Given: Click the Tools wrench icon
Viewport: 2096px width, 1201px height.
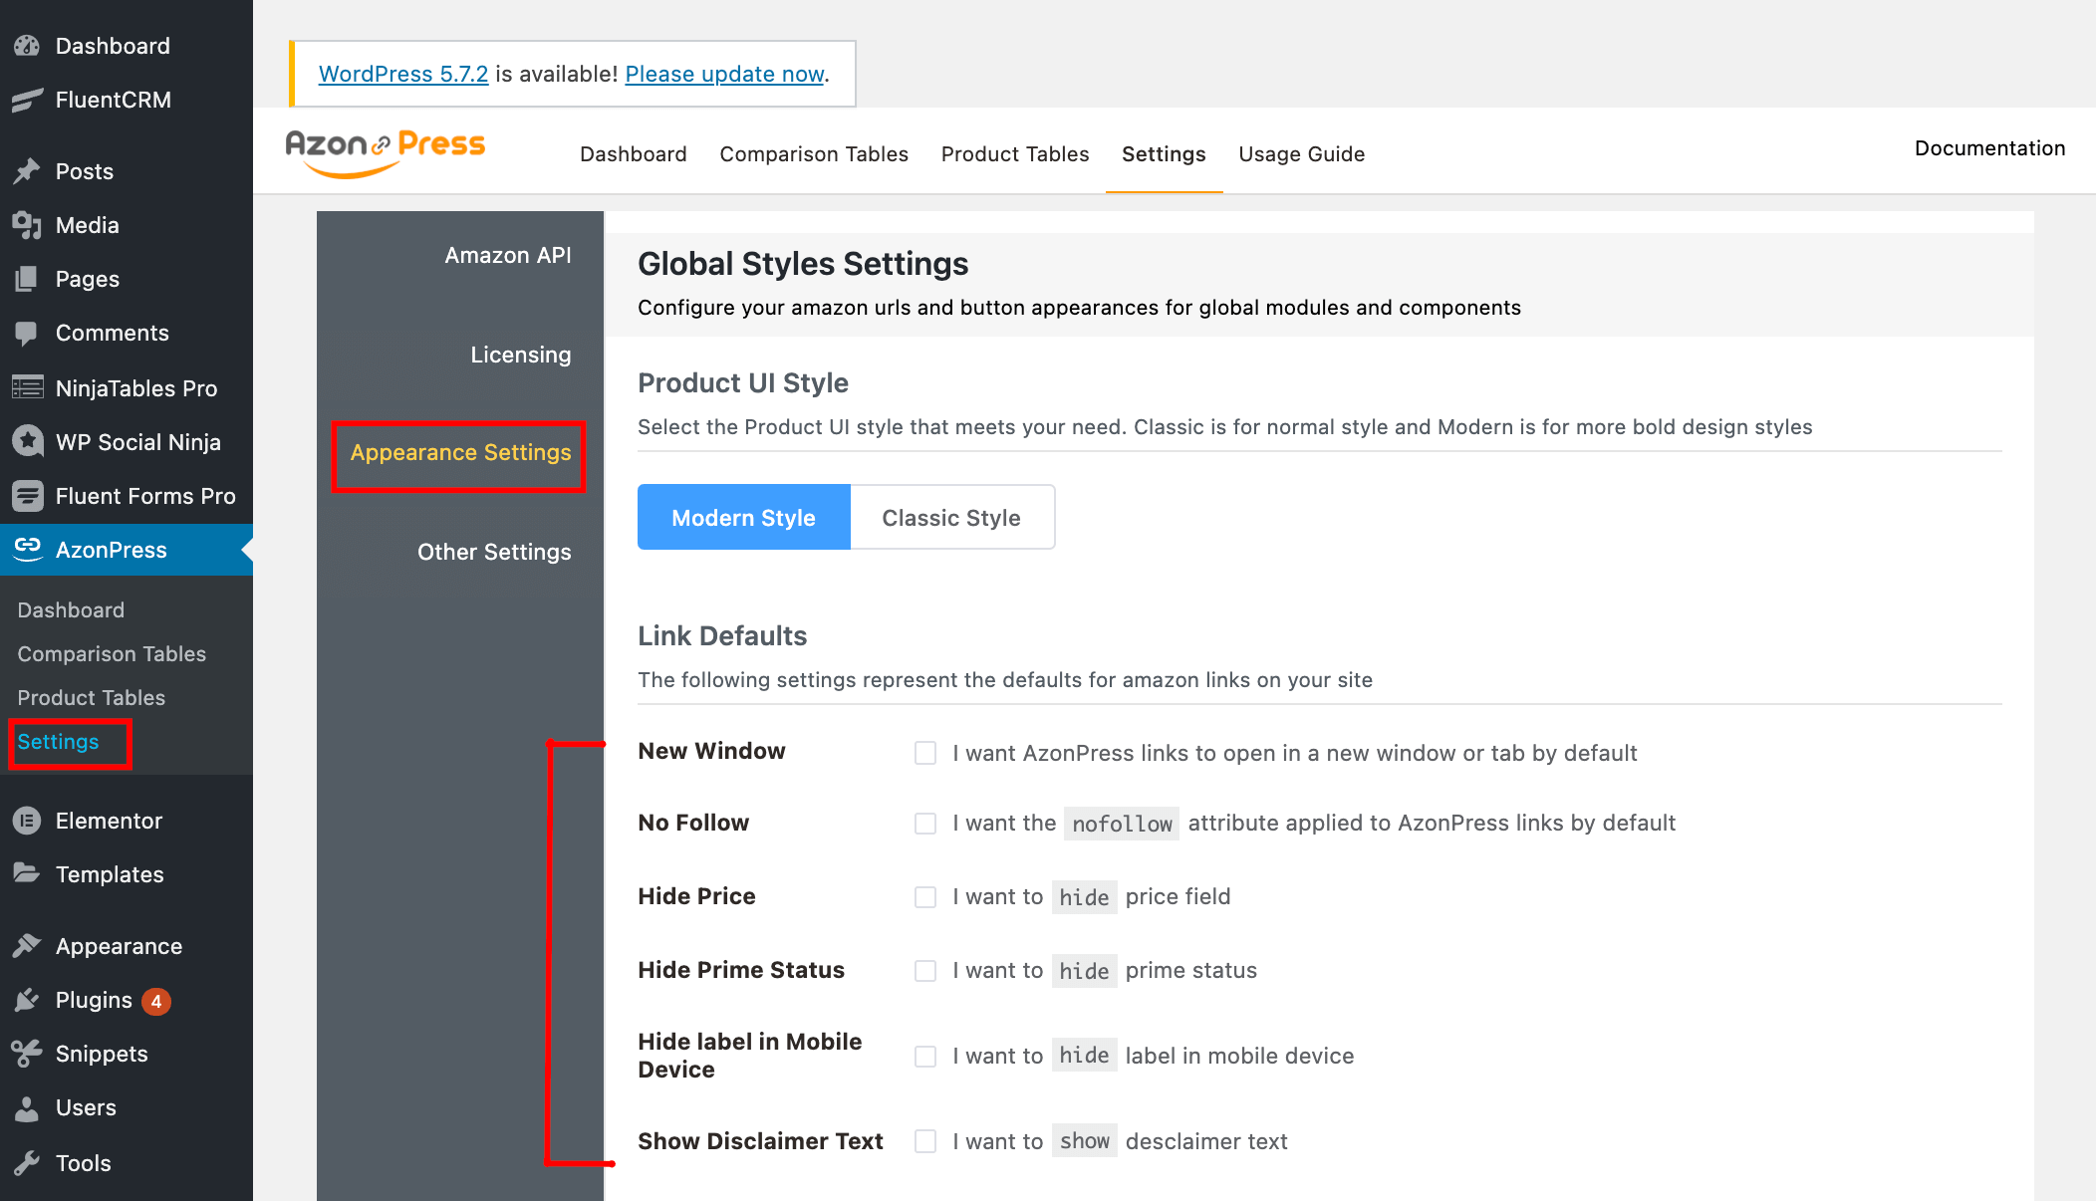Looking at the screenshot, I should coord(27,1162).
